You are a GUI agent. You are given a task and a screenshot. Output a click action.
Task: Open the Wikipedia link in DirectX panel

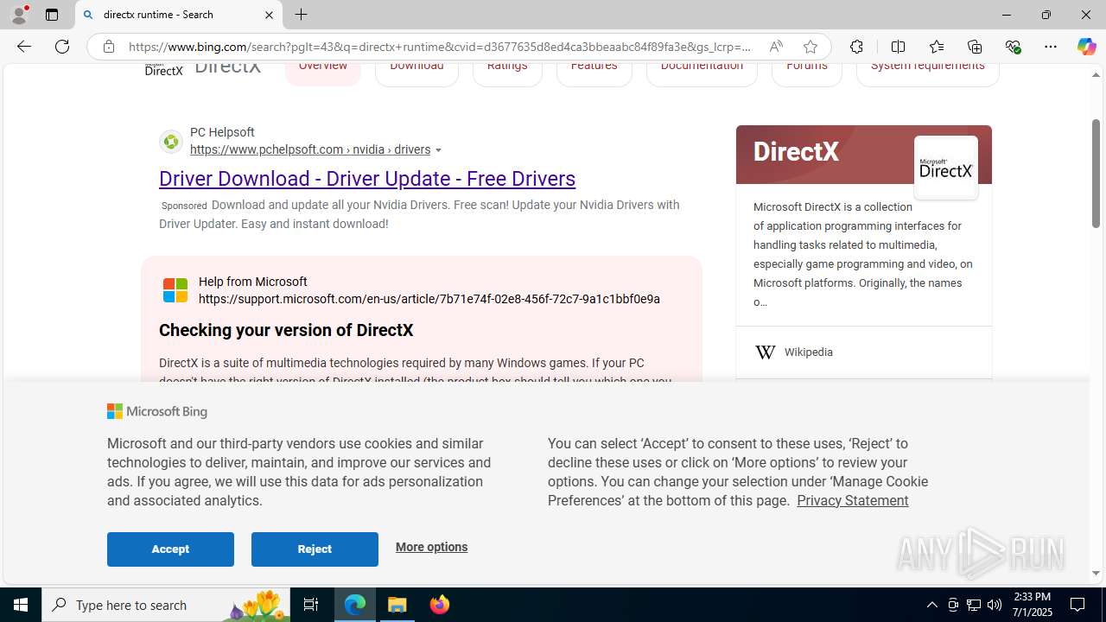(x=809, y=352)
